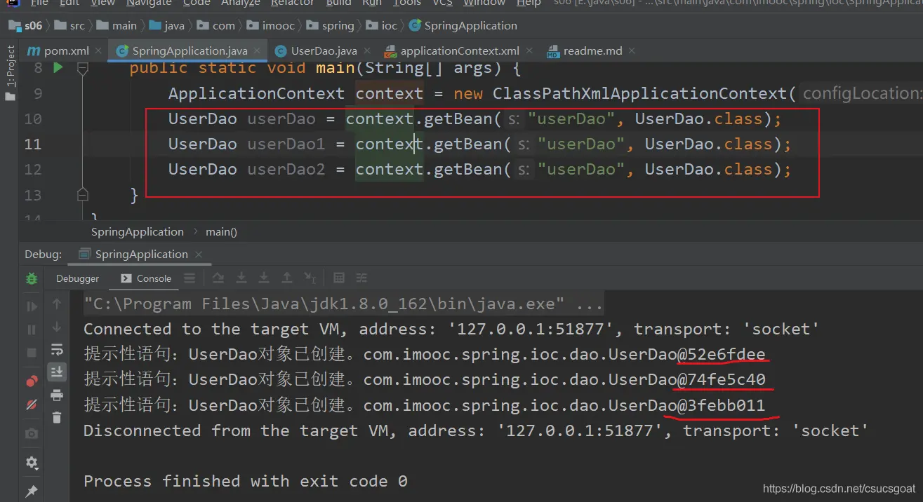Toggle soft-wrap for console output
Image resolution: width=923 pixels, height=502 pixels.
tap(57, 349)
